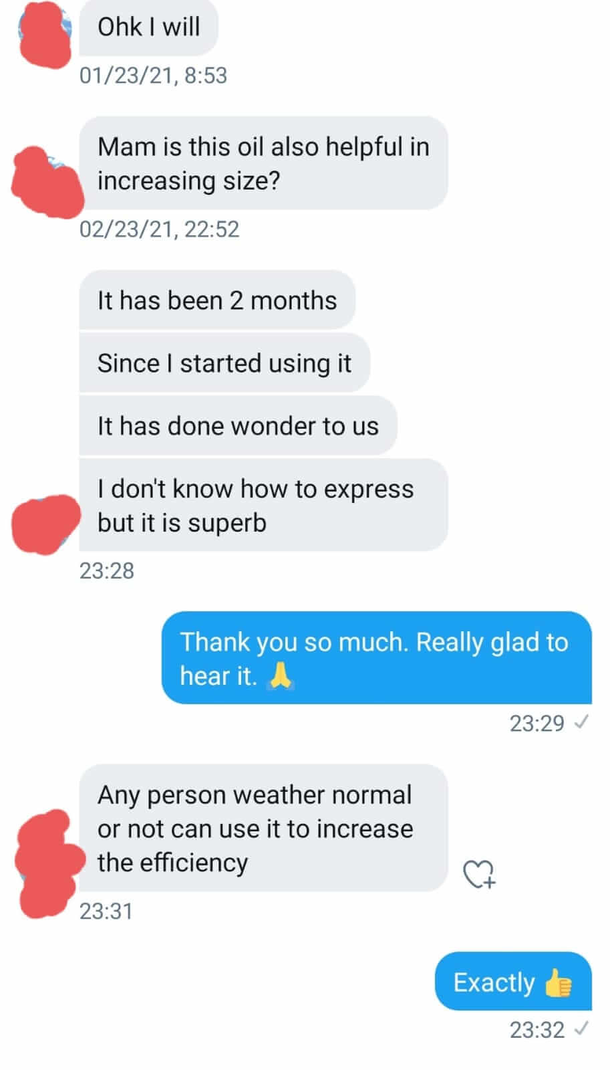Select 'Mam is this oil' message bubble
This screenshot has width=610, height=1070.
pos(263,163)
